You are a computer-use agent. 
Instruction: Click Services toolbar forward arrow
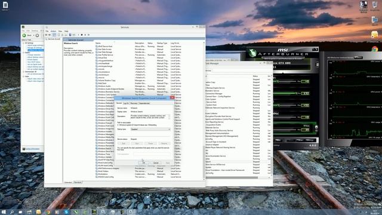pyautogui.click(x=50, y=35)
